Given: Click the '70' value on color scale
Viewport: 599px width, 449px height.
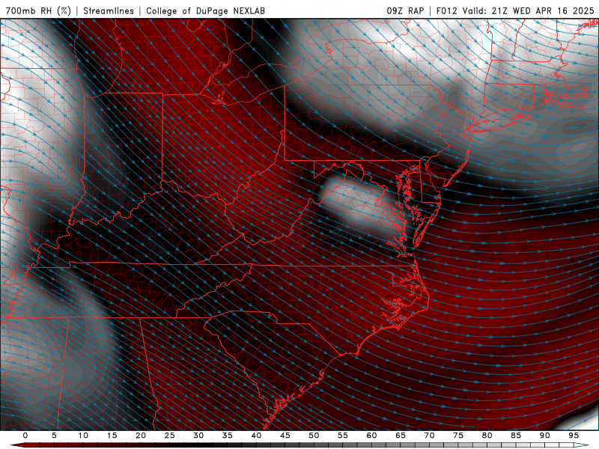Looking at the screenshot, I should pos(429,436).
